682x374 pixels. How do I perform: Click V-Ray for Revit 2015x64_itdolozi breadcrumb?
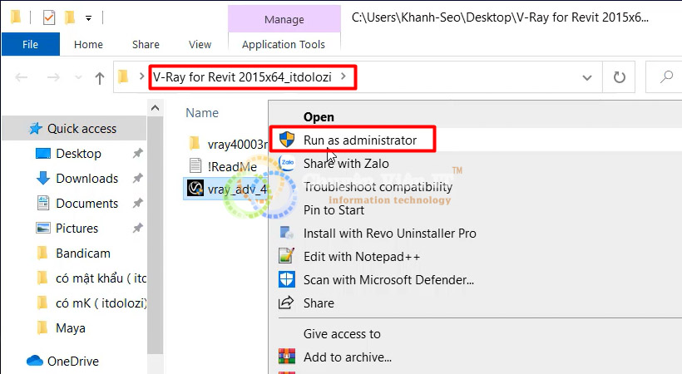[242, 77]
